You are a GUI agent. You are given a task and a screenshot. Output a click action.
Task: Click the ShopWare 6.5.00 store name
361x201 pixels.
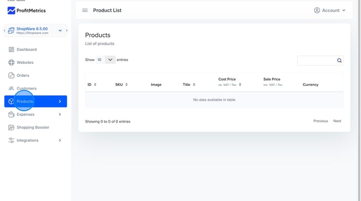[32, 28]
